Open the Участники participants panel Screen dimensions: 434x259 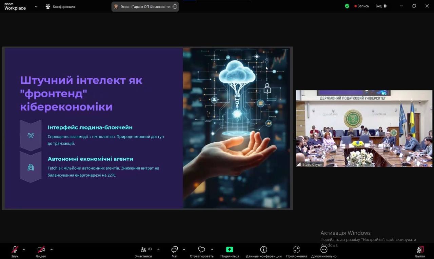144,250
